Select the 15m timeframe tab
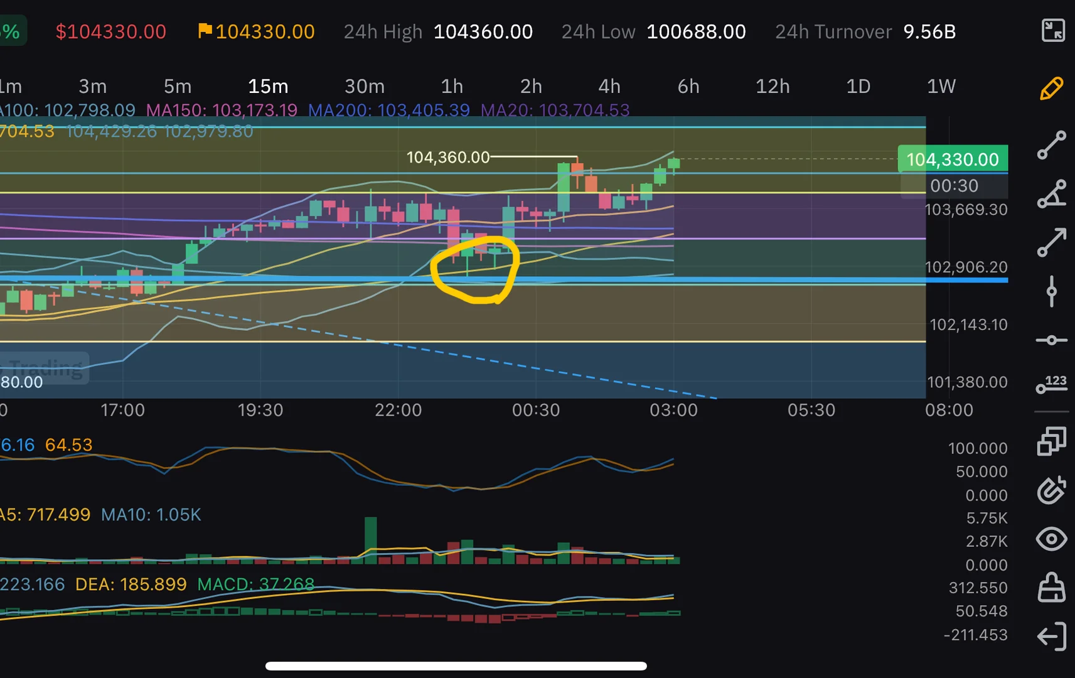 268,86
